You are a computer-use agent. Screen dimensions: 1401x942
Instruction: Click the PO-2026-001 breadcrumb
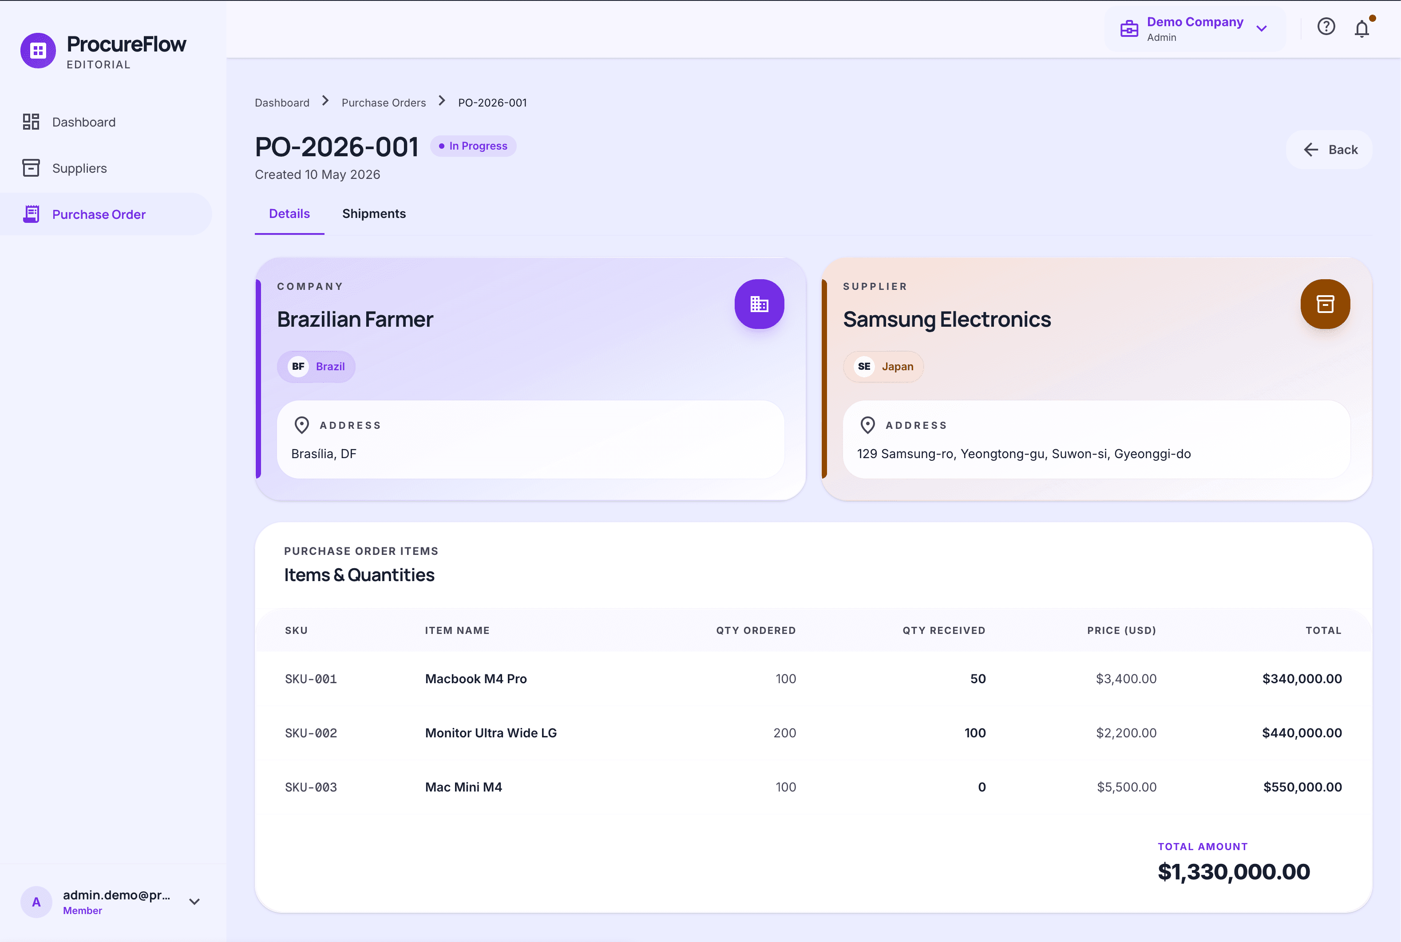point(492,103)
